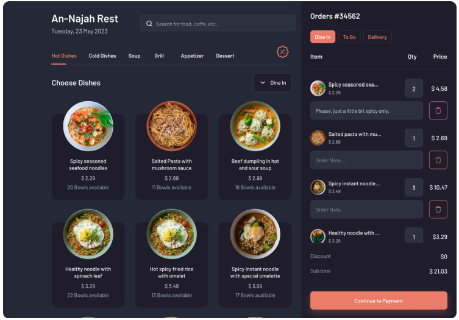The height and width of the screenshot is (320, 459).
Task: Click the Search for food field
Action: click(218, 23)
